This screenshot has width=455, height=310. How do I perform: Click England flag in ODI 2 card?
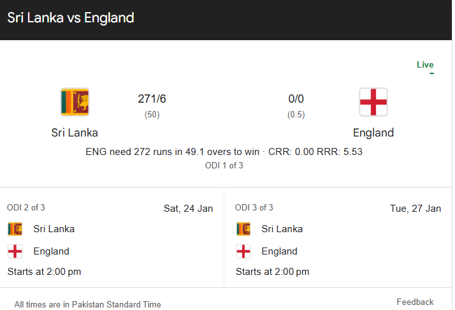pyautogui.click(x=15, y=251)
